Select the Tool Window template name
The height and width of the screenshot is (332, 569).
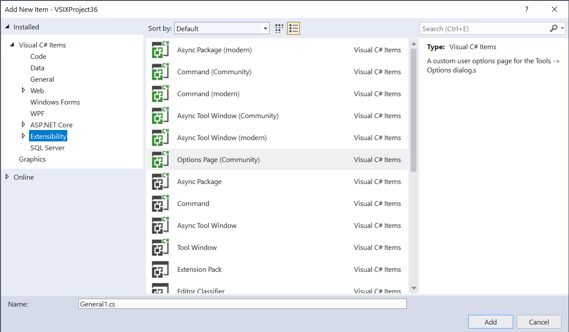click(x=197, y=247)
